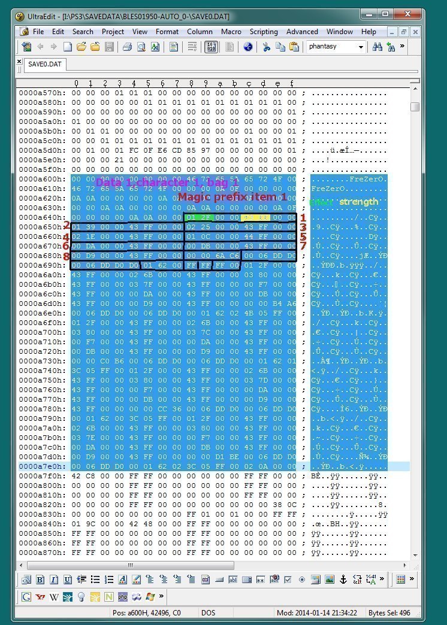This screenshot has width=447, height=625.
Task: Click the Replace icon beside binoculars
Action: (391, 47)
